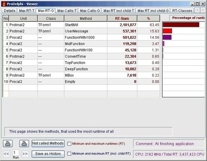Click the Run number input field
This screenshot has height=161, width=207.
16,153
